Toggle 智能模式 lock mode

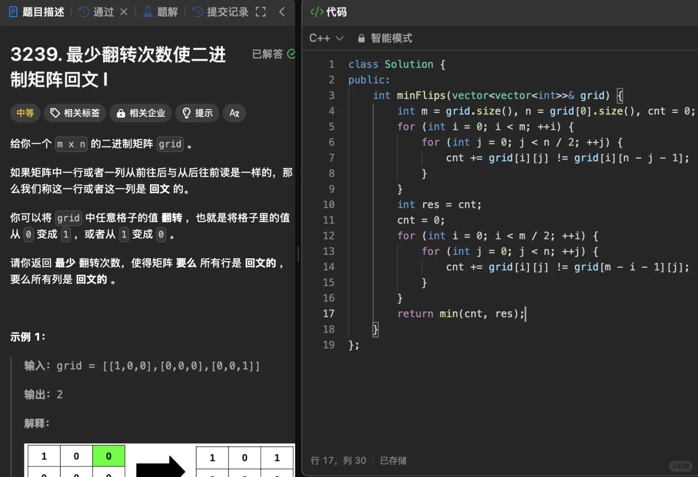point(385,38)
